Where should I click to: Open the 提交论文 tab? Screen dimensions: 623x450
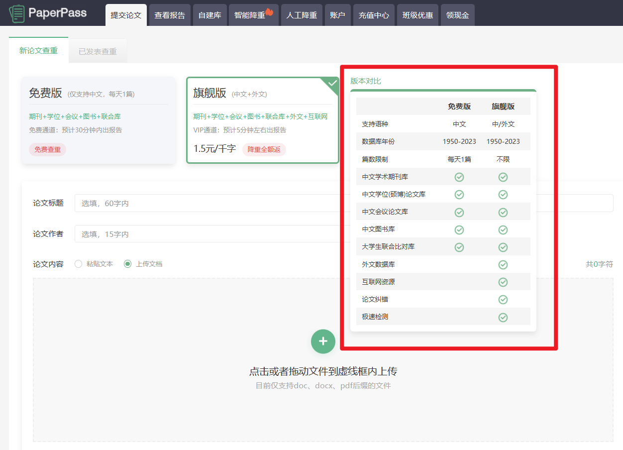[126, 15]
